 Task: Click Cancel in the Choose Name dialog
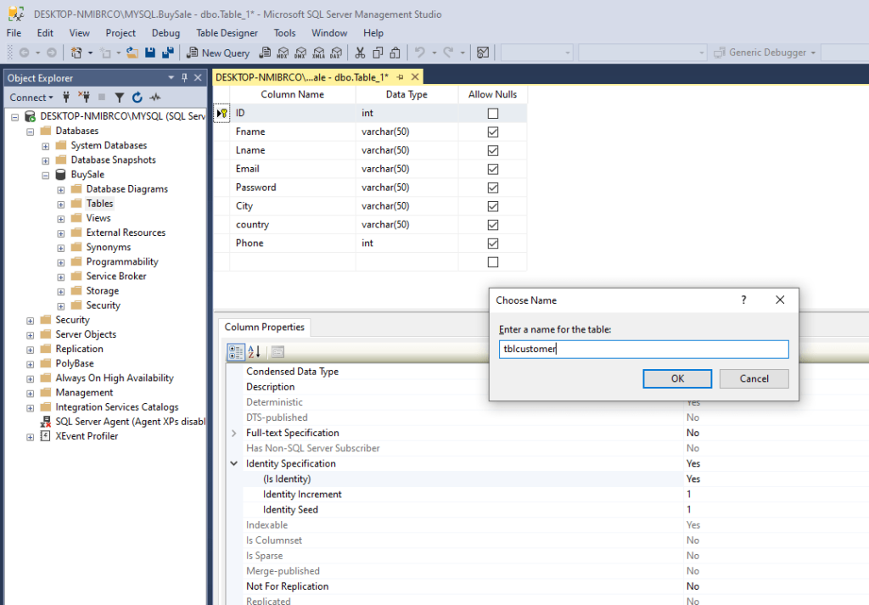click(754, 378)
